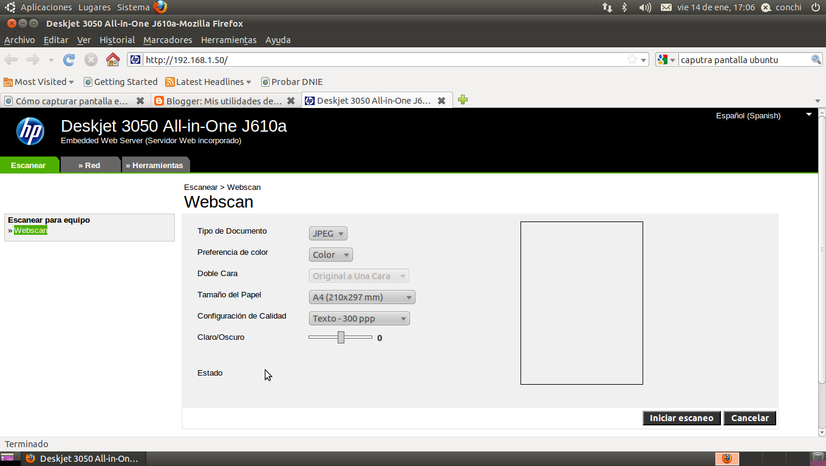The image size is (826, 466).
Task: Close the Blogger tab
Action: (291, 101)
